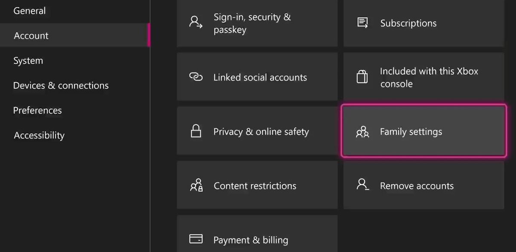This screenshot has width=516, height=252.
Task: Click the Content restrictions lock-person icon
Action: click(196, 185)
